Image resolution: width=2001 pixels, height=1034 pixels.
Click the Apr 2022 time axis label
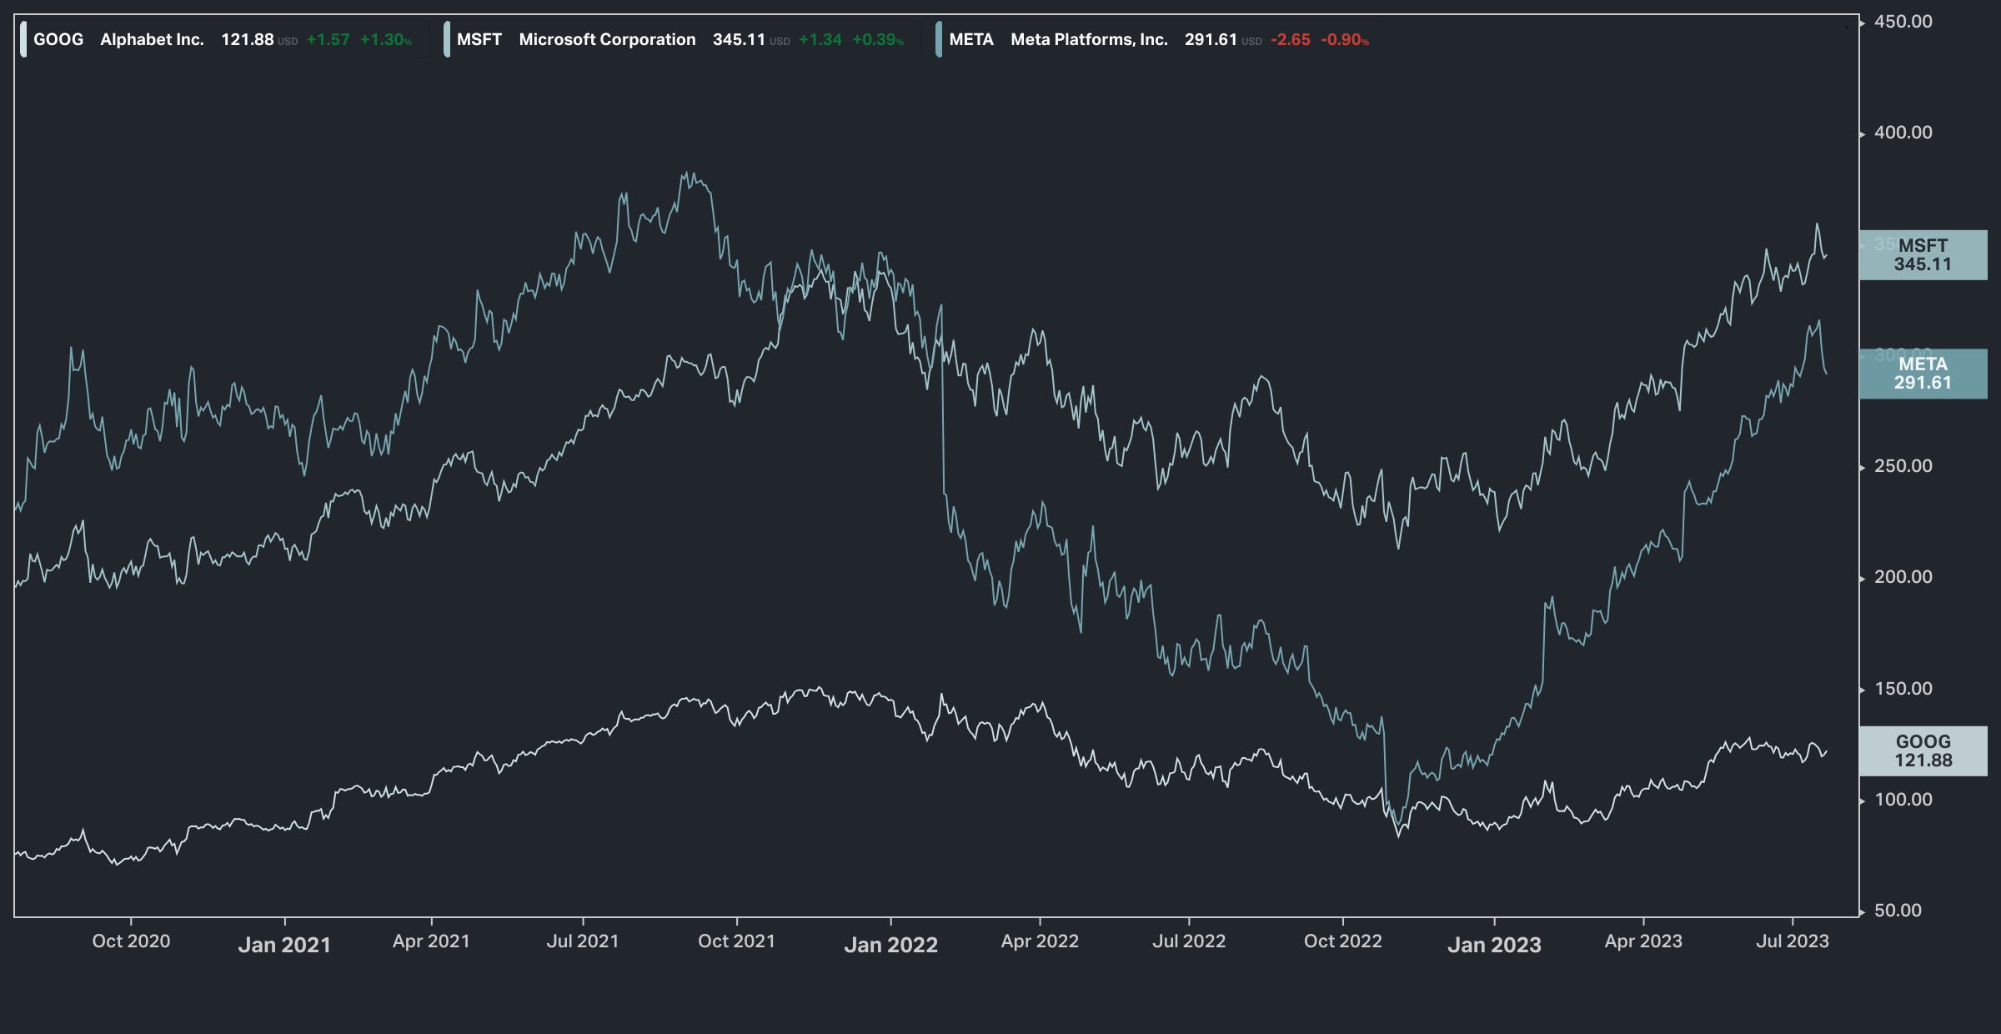click(x=1040, y=941)
